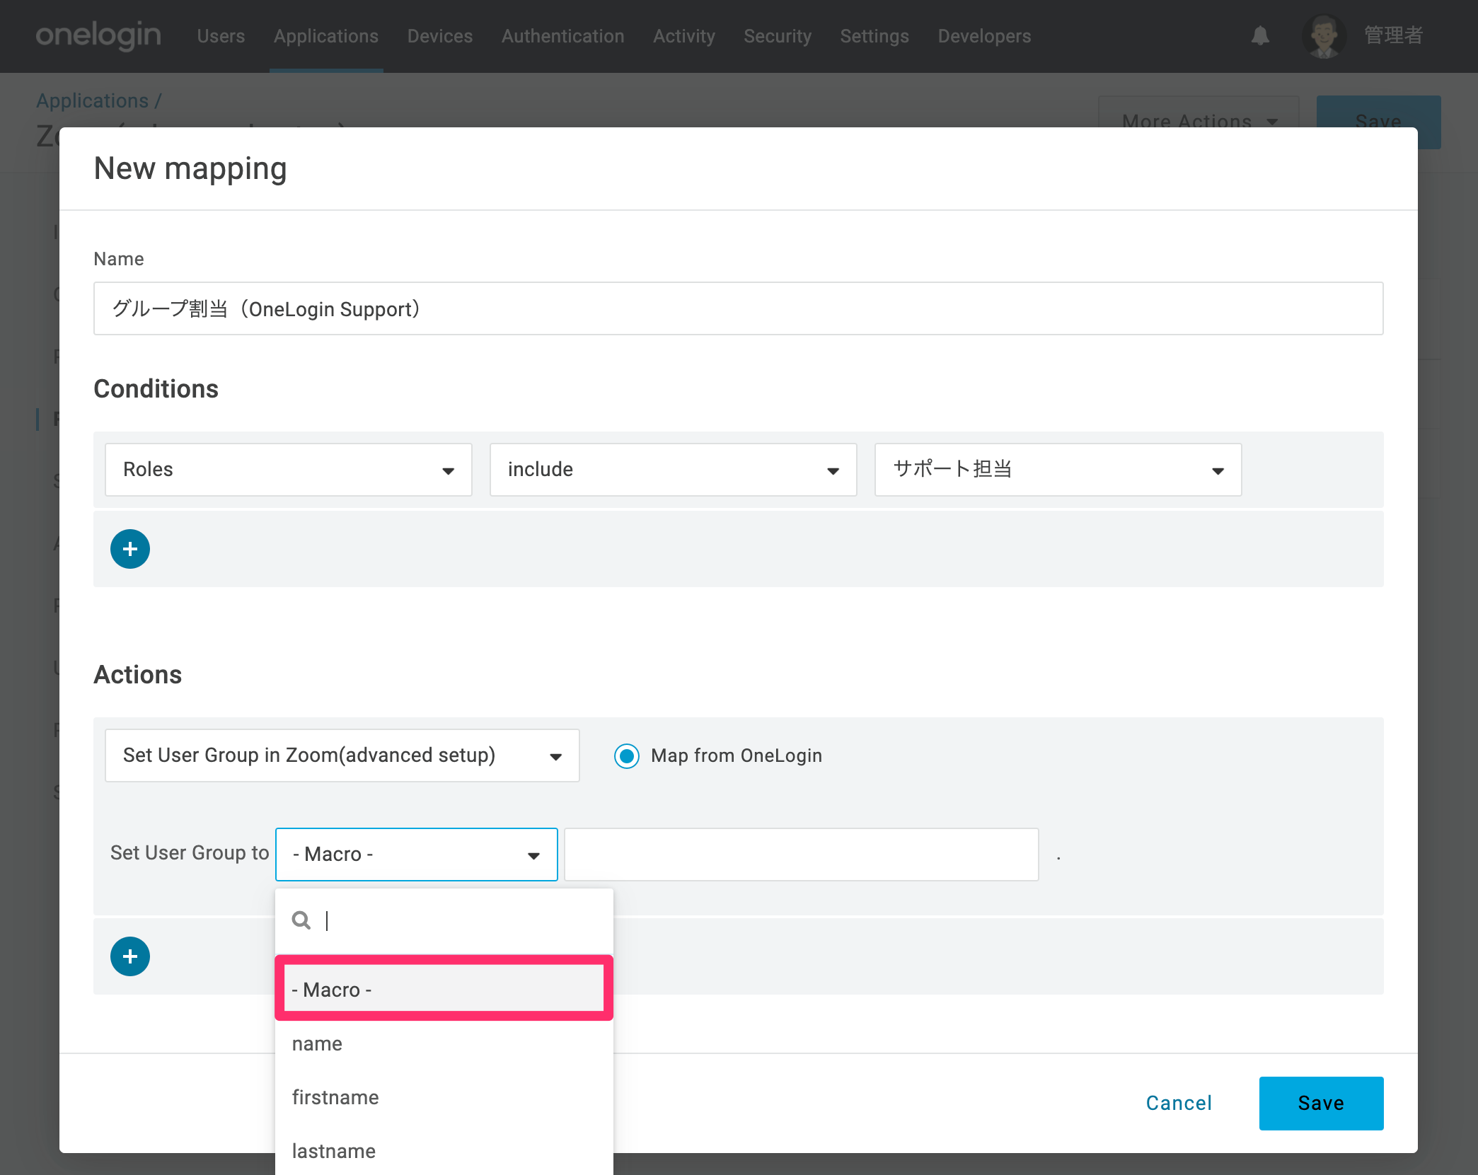Choose the firstname option in list
The image size is (1478, 1175).
coord(444,1097)
